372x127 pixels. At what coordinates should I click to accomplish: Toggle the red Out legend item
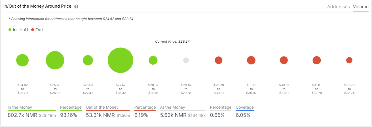[x=37, y=30]
